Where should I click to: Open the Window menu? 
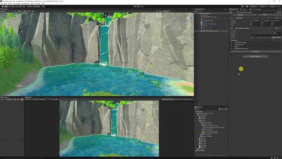point(37,4)
